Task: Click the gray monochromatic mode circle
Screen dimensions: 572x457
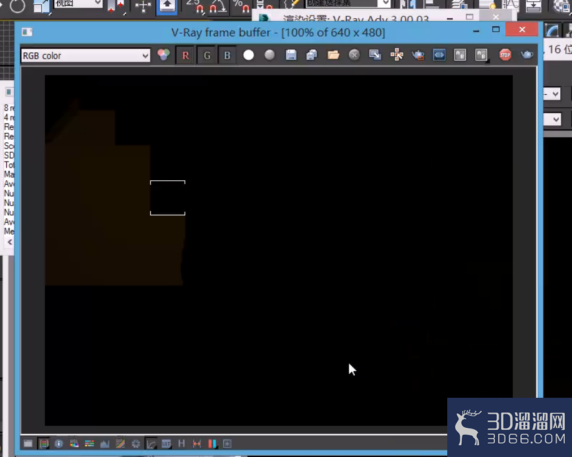Action: pyautogui.click(x=269, y=55)
